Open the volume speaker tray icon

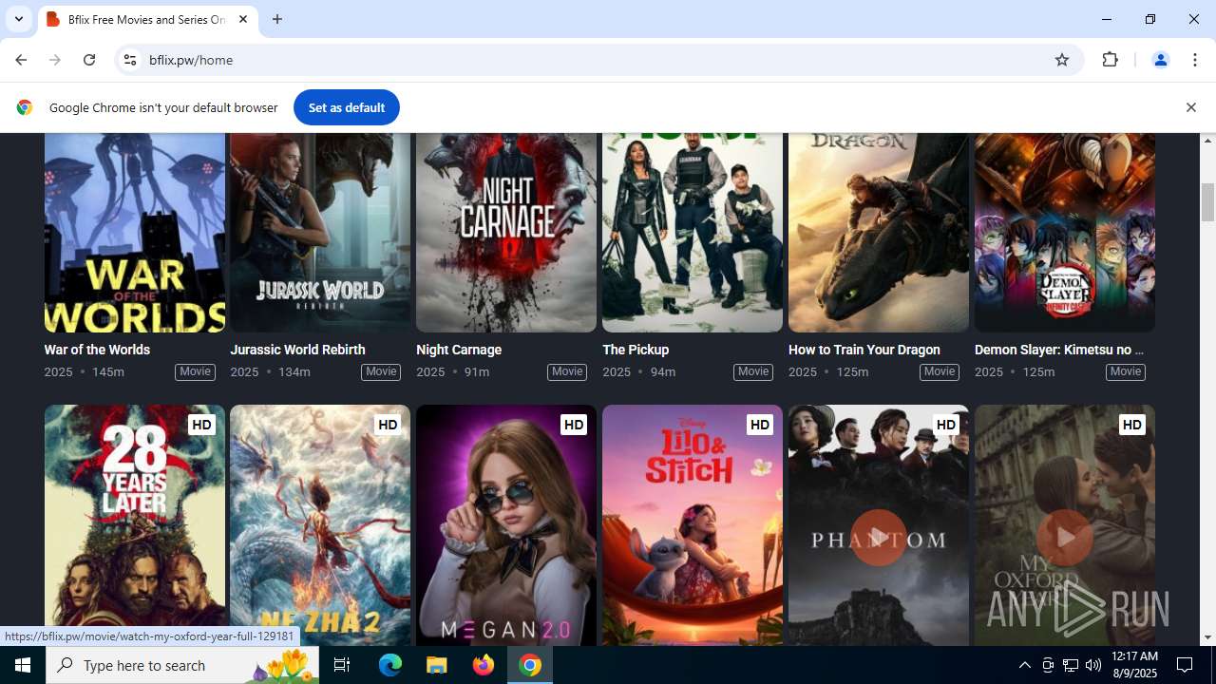1093,665
